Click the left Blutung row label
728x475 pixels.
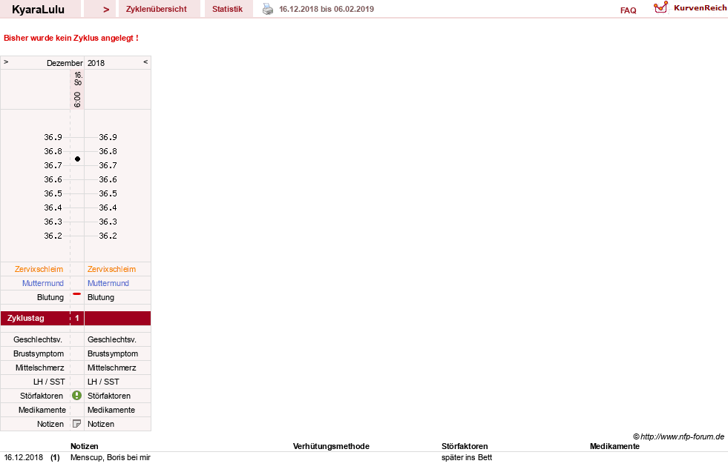click(50, 297)
